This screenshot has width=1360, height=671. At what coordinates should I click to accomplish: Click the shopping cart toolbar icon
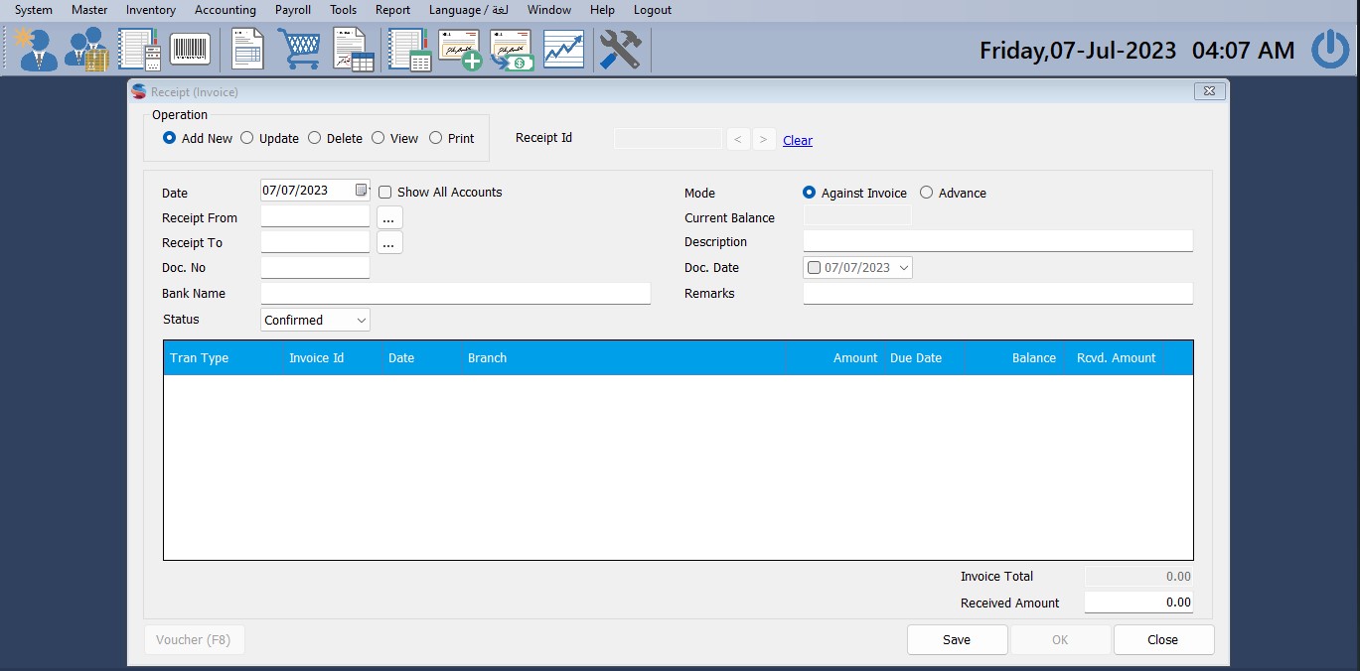(x=299, y=50)
